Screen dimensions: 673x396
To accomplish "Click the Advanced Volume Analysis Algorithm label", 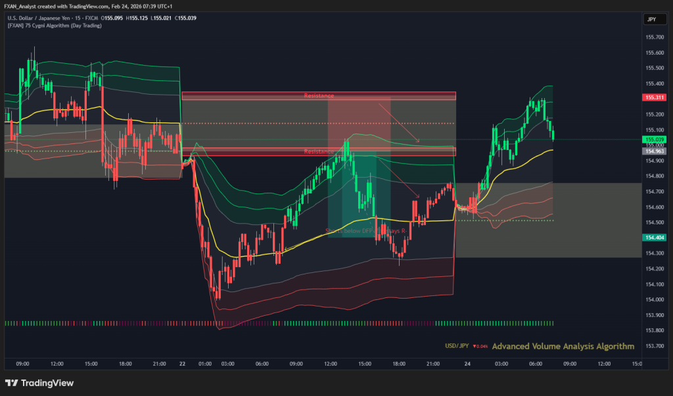I will [563, 346].
